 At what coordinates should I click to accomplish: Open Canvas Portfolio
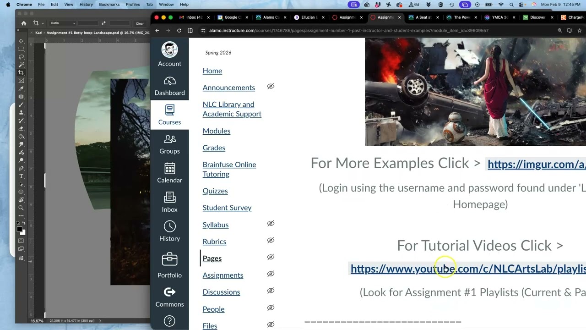coord(169,265)
